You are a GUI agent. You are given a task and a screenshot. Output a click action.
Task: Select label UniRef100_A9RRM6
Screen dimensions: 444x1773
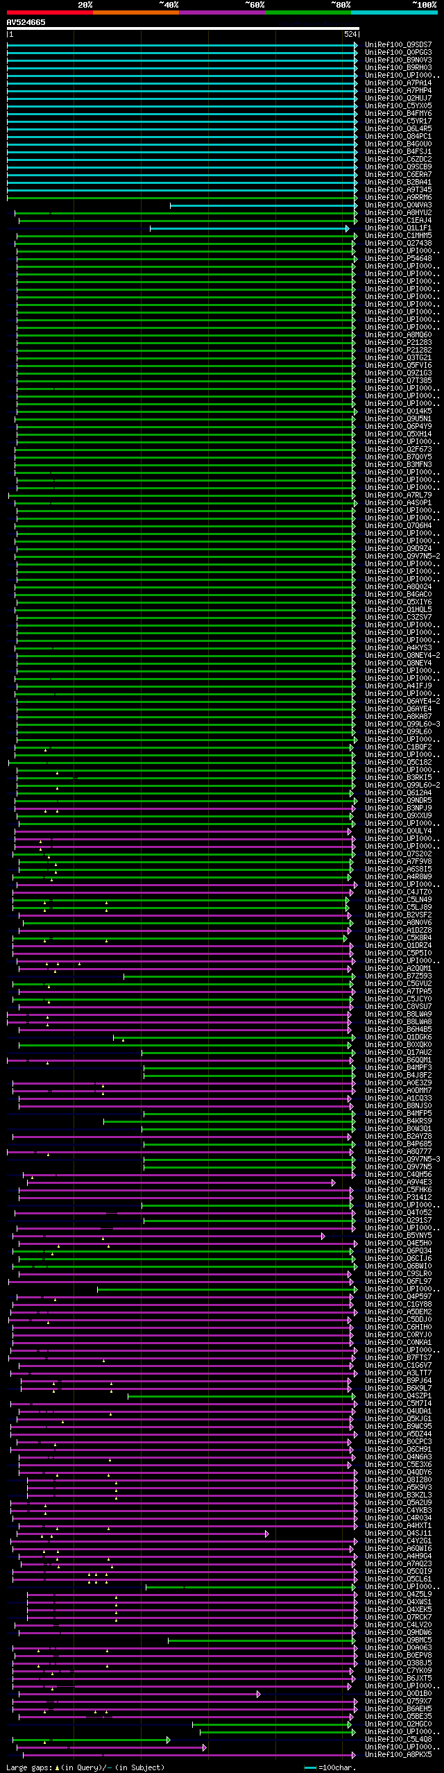coord(398,198)
